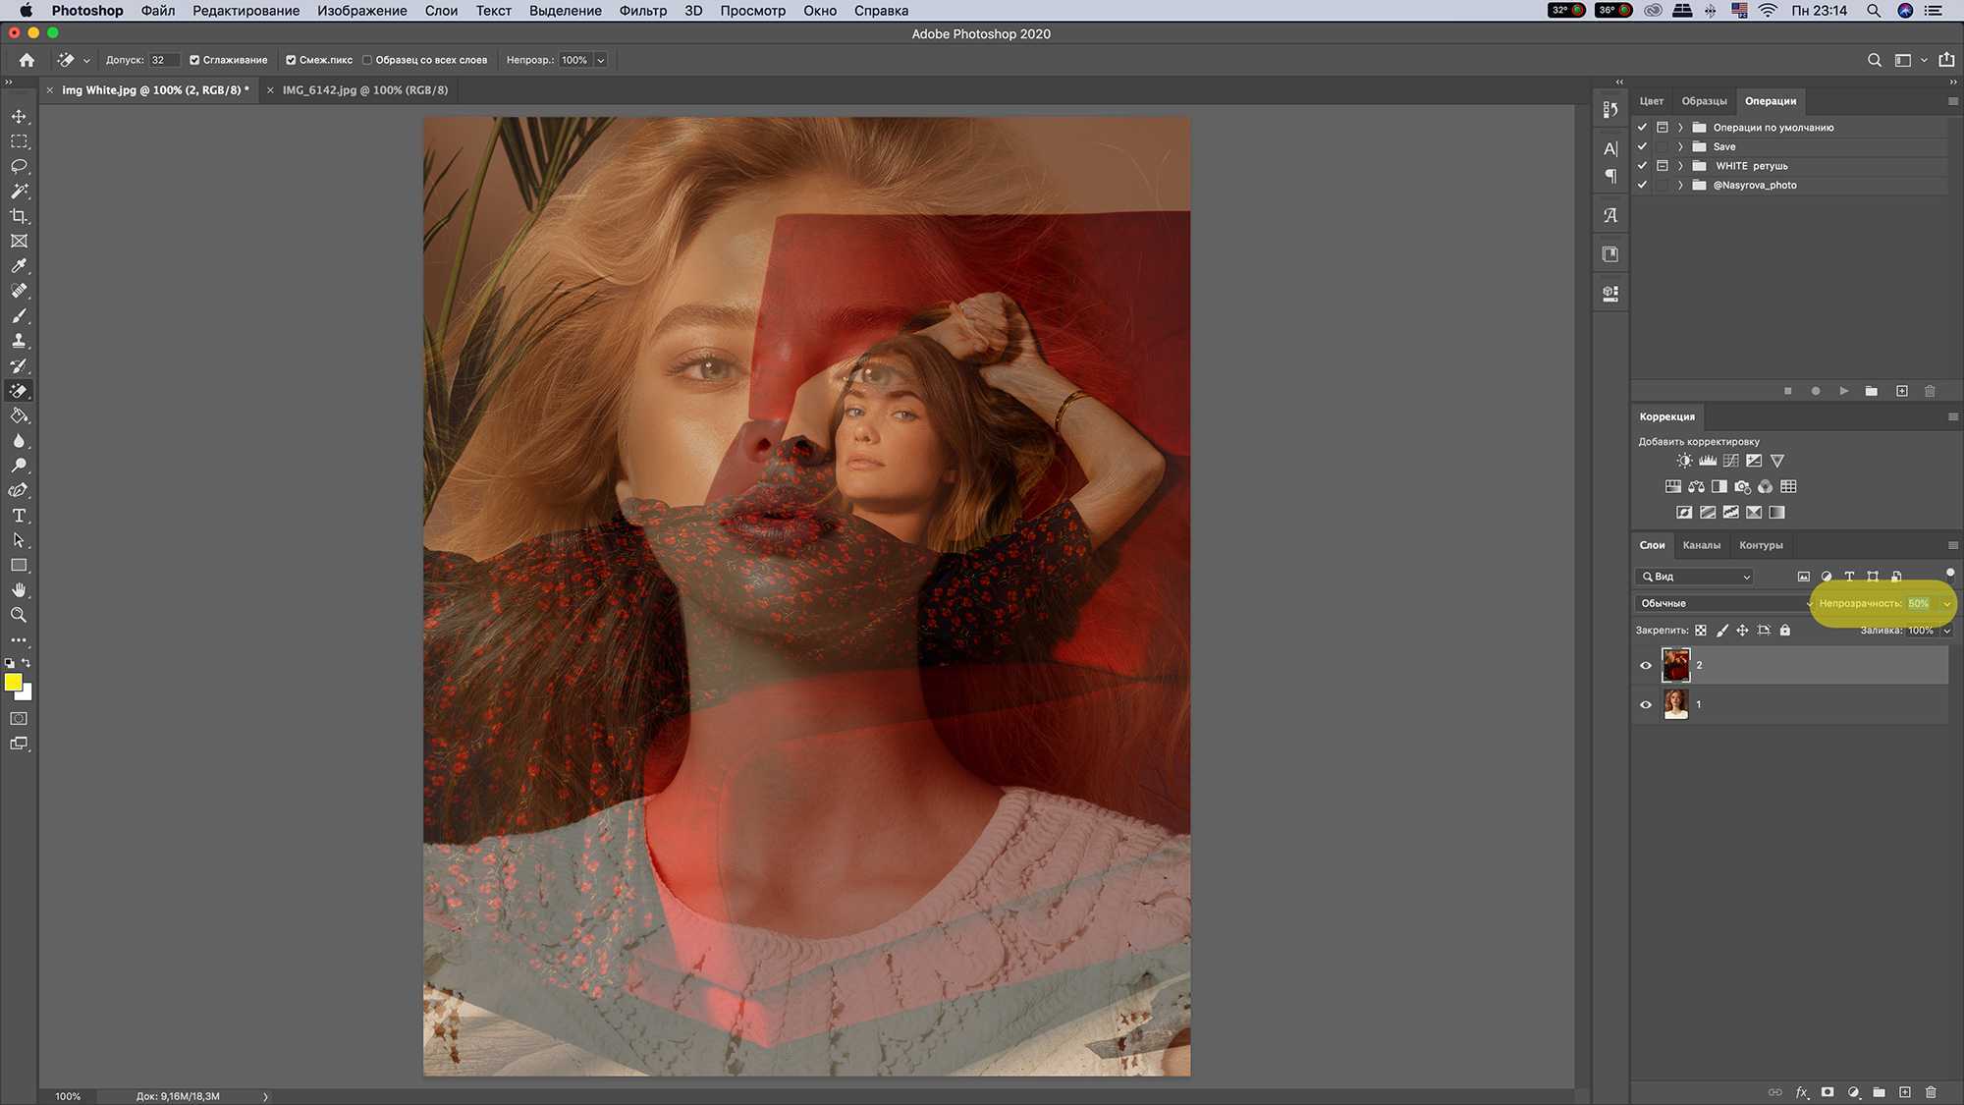Enable Образец со всех слоев checkbox

[367, 60]
